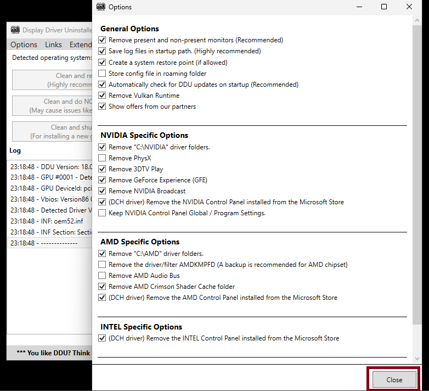The height and width of the screenshot is (391, 429).
Task: Click the 'INTEL Specific Options' heading
Action: pyautogui.click(x=141, y=327)
